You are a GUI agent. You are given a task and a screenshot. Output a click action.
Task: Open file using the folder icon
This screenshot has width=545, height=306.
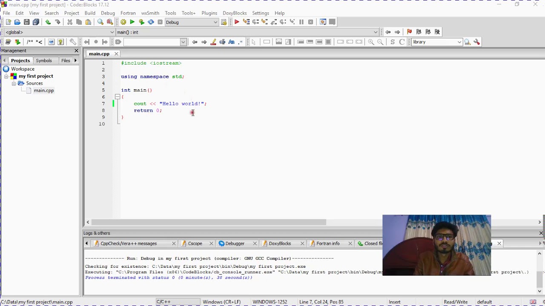coord(17,22)
